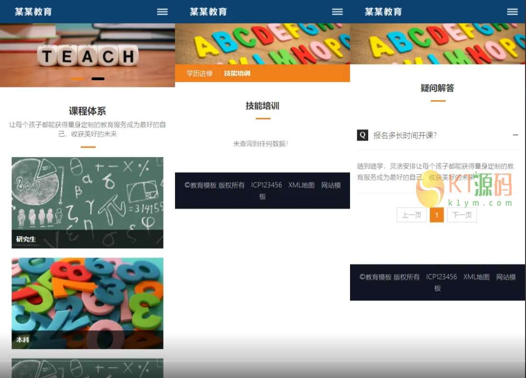The width and height of the screenshot is (526, 378).
Task: Click the 技能培训 page heading
Action: click(263, 106)
